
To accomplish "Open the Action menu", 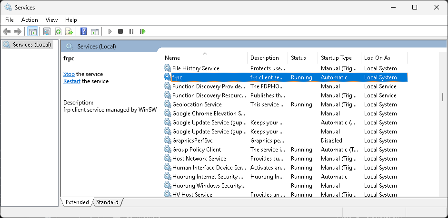I will [30, 20].
